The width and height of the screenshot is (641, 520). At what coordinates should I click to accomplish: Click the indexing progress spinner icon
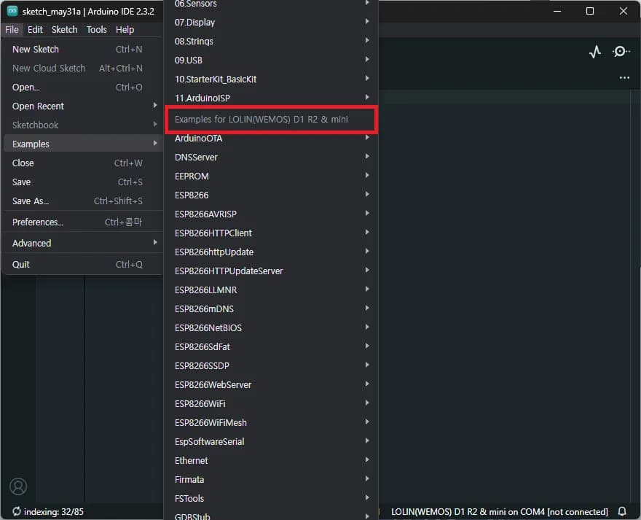pyautogui.click(x=17, y=511)
